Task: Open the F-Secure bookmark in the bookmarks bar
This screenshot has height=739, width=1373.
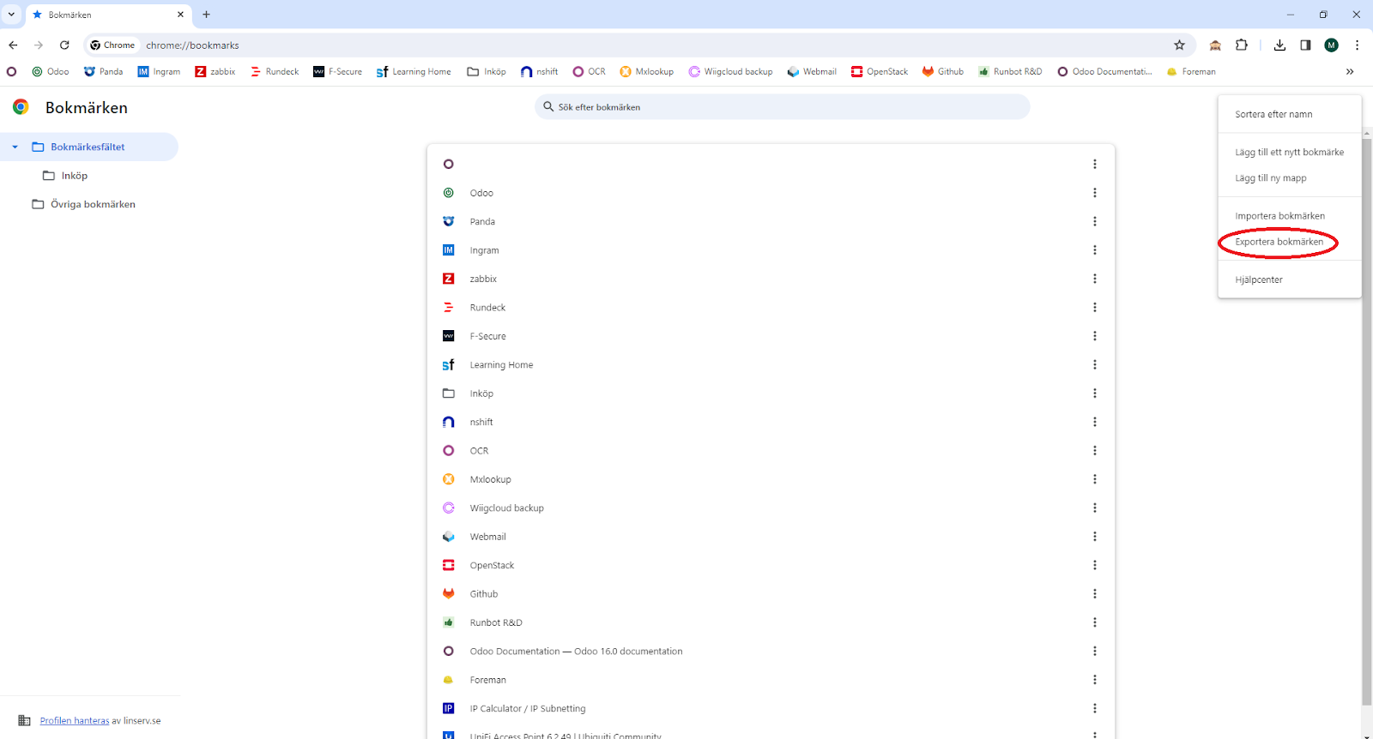Action: click(x=337, y=72)
